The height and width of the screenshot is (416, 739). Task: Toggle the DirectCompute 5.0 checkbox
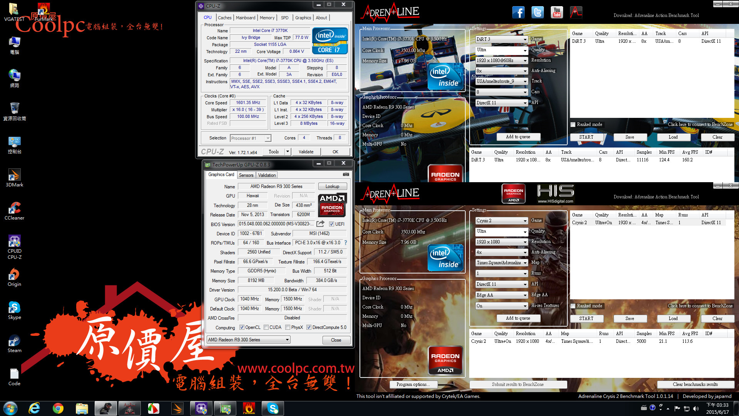309,327
